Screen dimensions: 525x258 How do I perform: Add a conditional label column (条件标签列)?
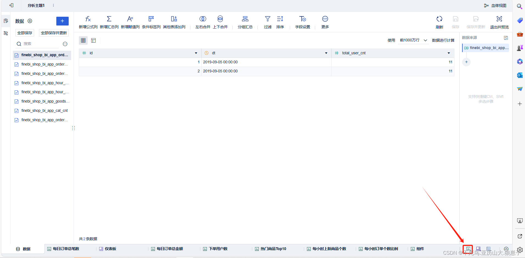[x=151, y=22]
